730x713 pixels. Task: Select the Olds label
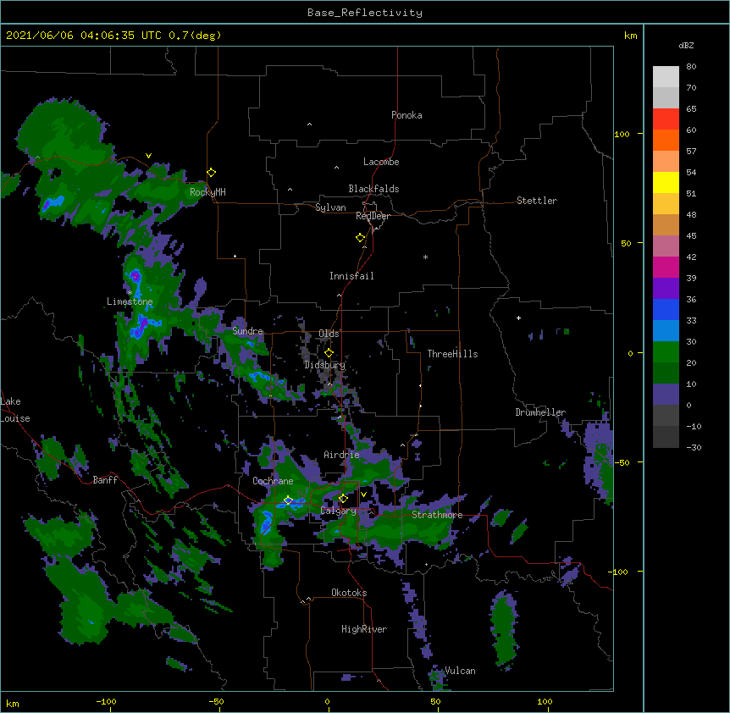[x=329, y=334]
